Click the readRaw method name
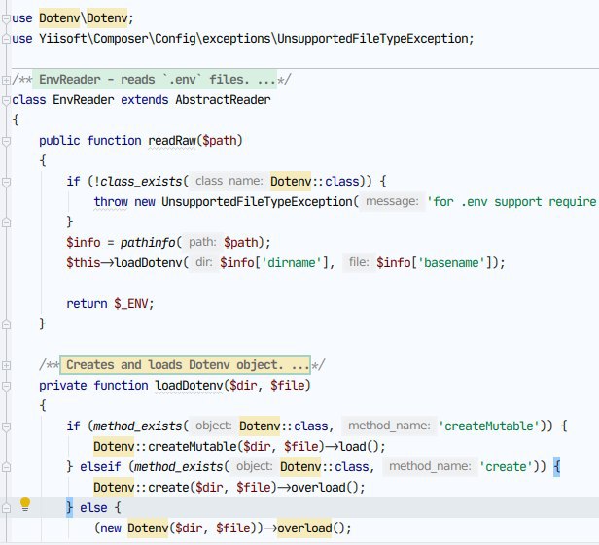The width and height of the screenshot is (599, 545). (172, 141)
